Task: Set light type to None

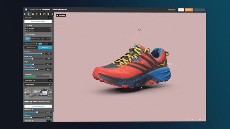Action: pos(28,39)
